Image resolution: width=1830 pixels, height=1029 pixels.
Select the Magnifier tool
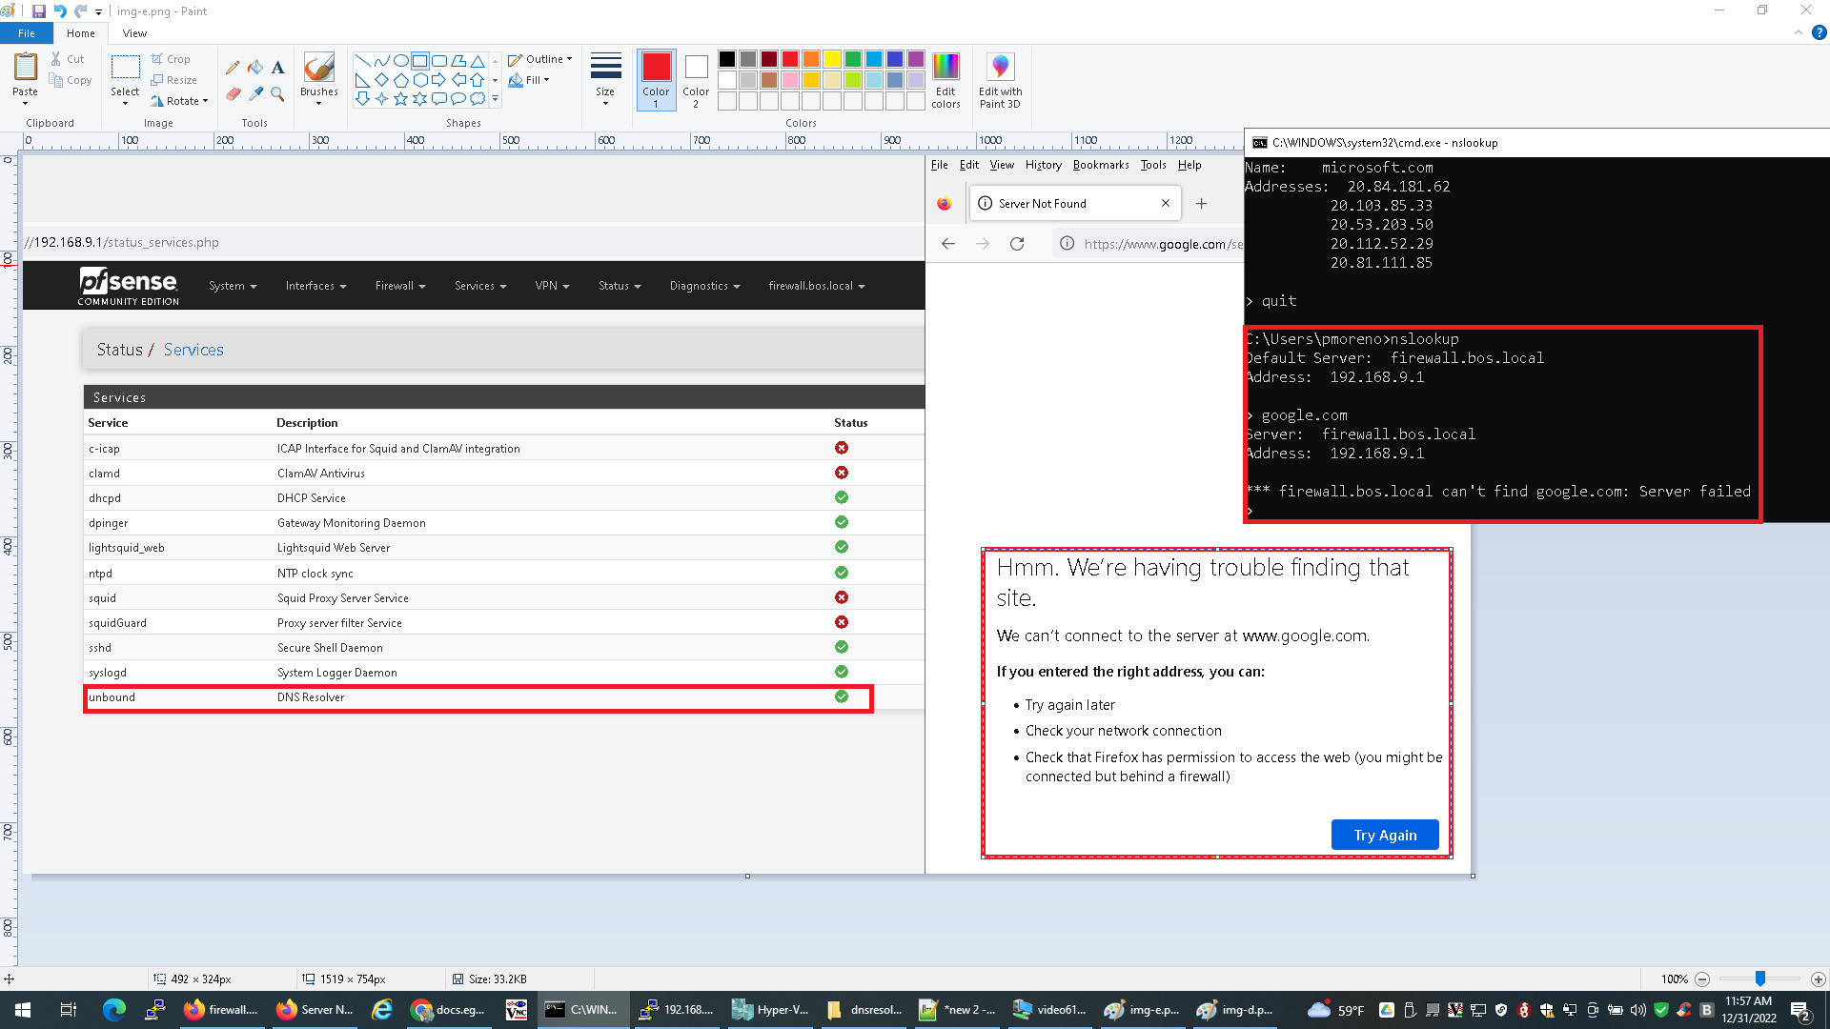pyautogui.click(x=277, y=93)
